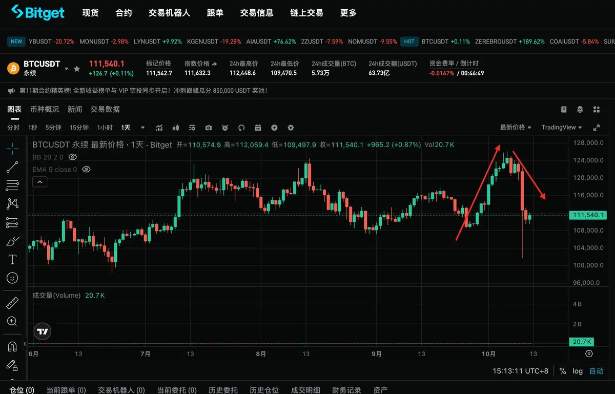Viewport: 615px width, 394px height.
Task: Open the projection and forecast tools
Action: (x=12, y=222)
